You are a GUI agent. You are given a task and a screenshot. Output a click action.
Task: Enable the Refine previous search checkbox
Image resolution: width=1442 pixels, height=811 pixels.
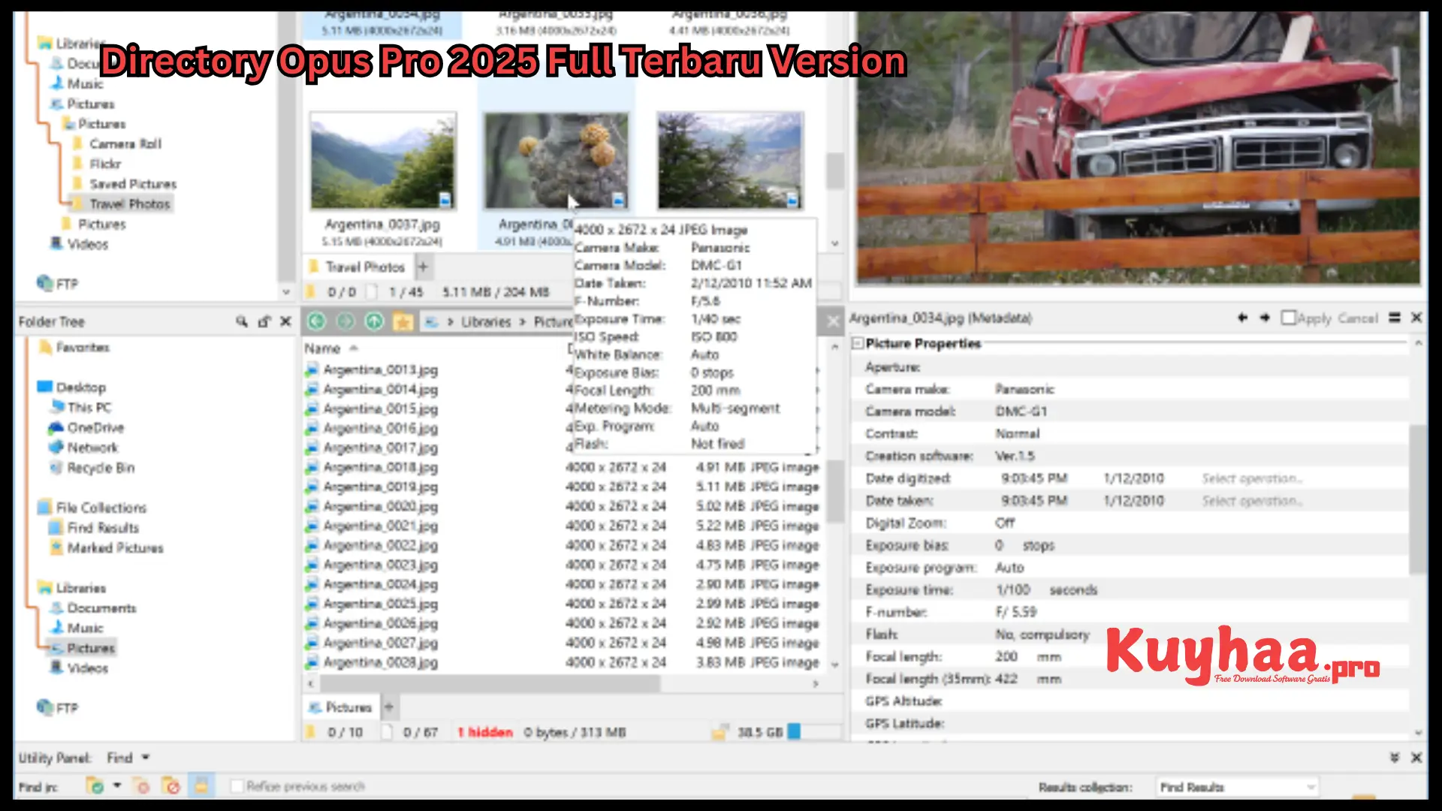coord(237,785)
